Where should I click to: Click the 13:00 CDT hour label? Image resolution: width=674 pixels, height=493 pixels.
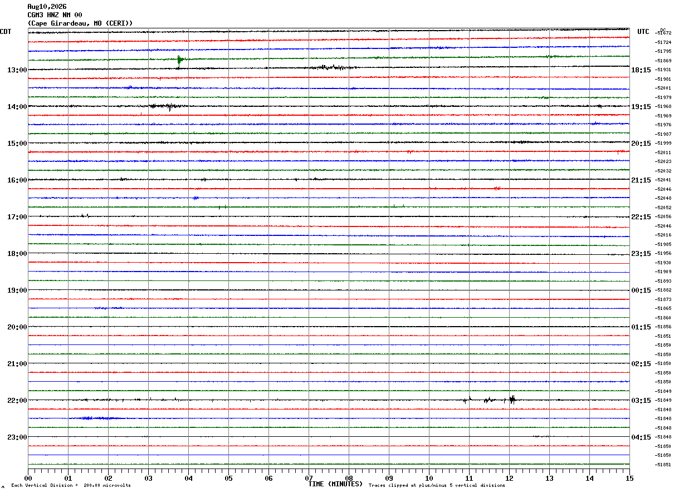(x=17, y=70)
